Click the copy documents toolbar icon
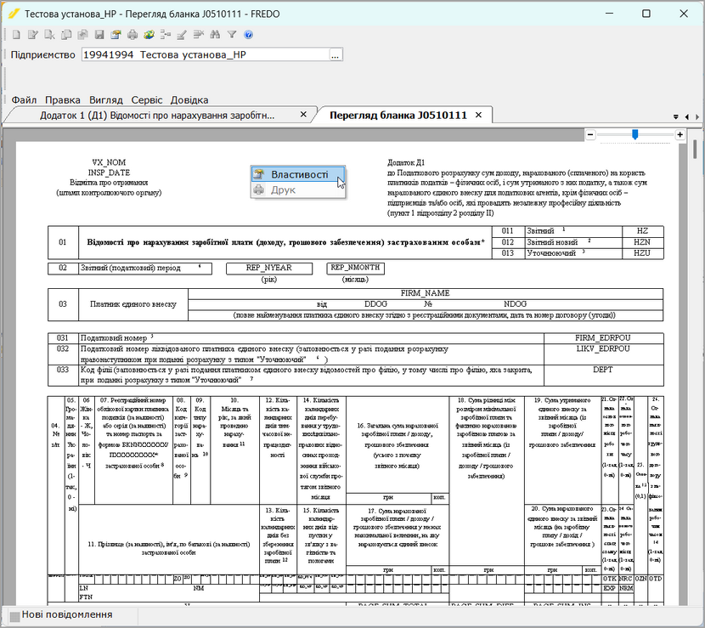This screenshot has width=705, height=628. point(66,35)
